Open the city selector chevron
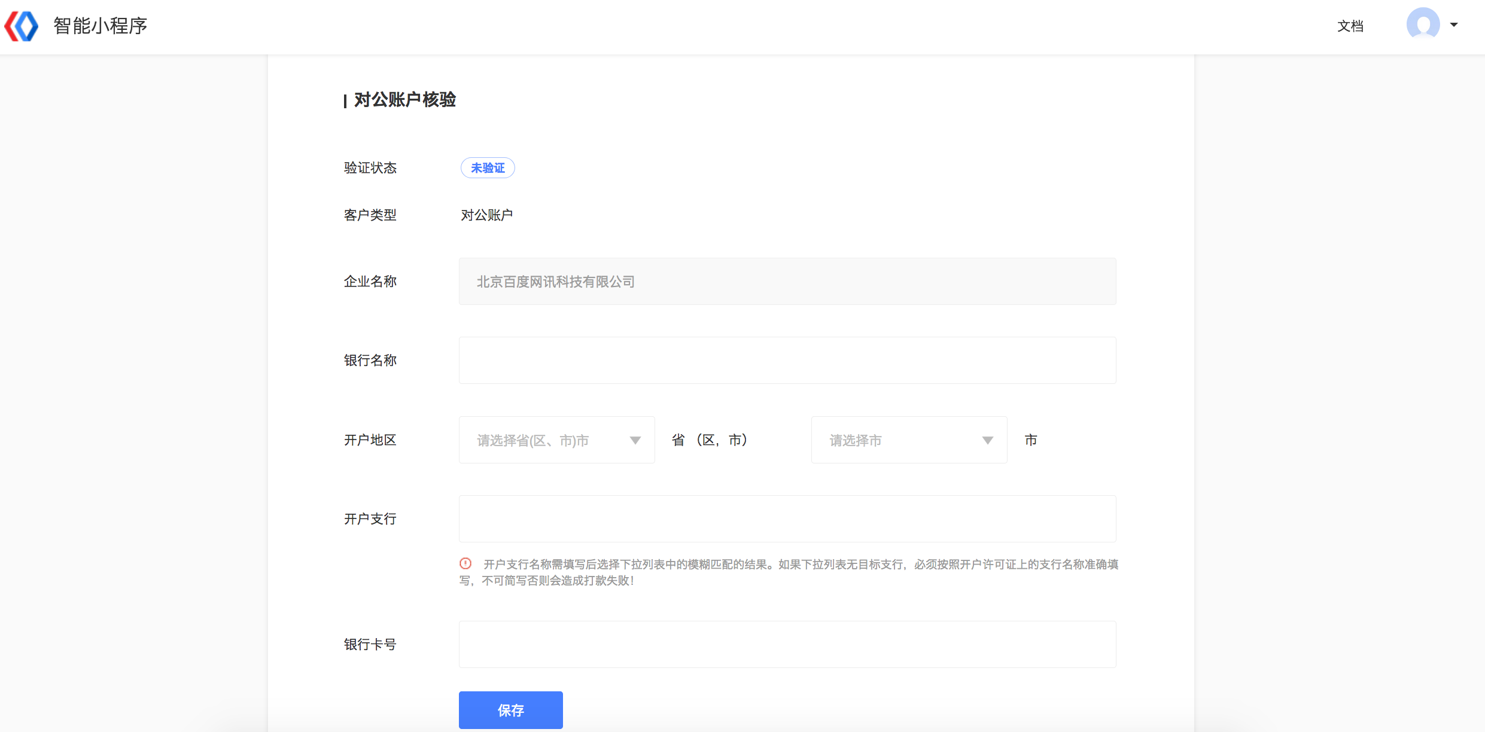1485x732 pixels. (x=987, y=440)
